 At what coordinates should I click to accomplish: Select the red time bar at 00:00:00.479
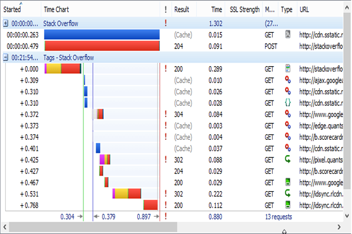point(101,46)
